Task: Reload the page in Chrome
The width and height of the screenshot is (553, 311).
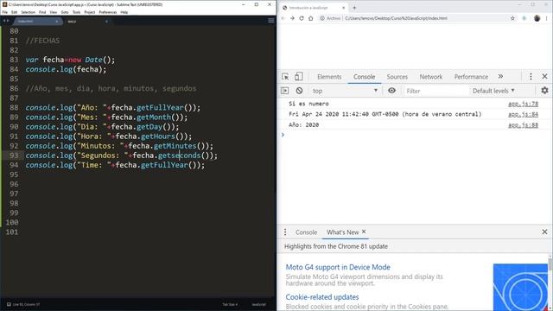Action: click(302, 18)
